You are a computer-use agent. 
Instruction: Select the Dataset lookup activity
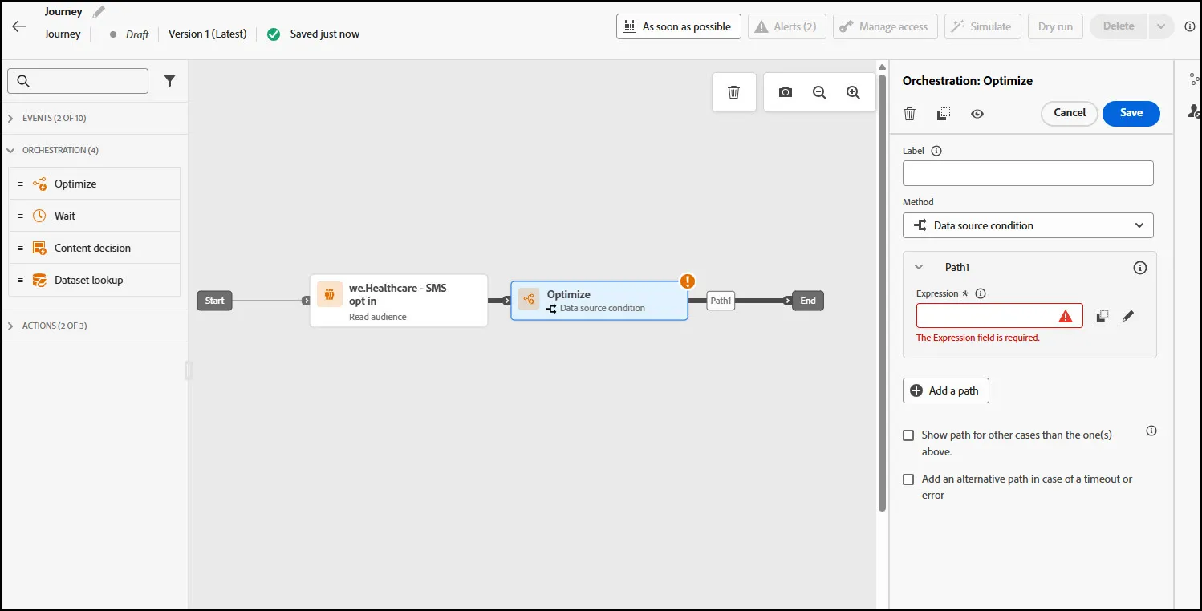[95, 280]
